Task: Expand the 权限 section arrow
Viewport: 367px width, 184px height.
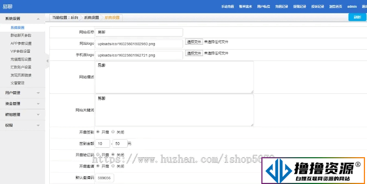Action: click(38, 126)
